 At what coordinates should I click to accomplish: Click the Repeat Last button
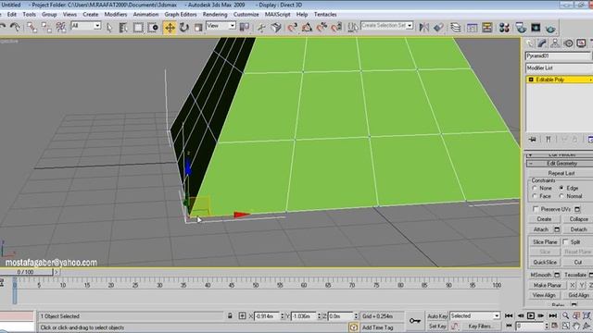click(x=561, y=173)
